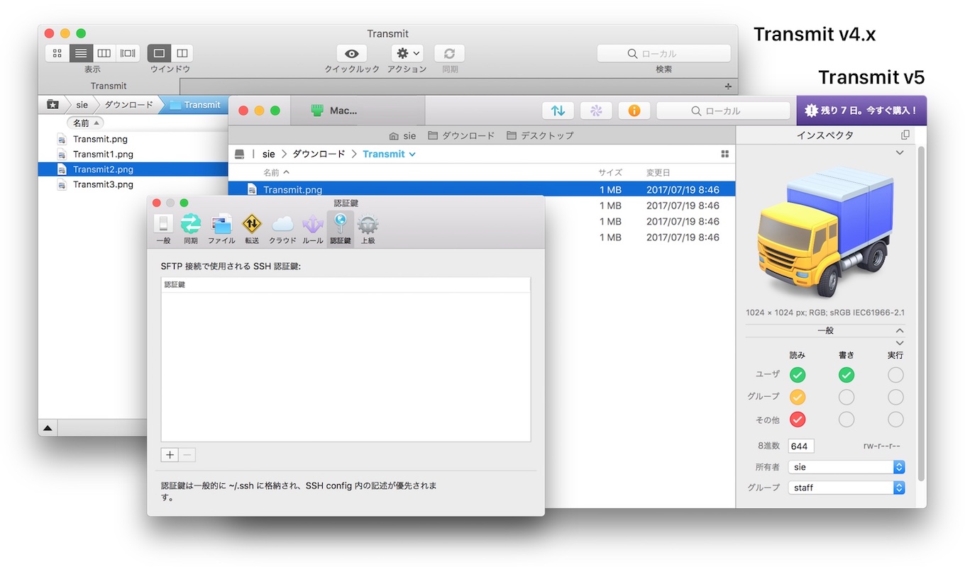The image size is (965, 567).
Task: Enable execute permission for その他
Action: tap(895, 419)
